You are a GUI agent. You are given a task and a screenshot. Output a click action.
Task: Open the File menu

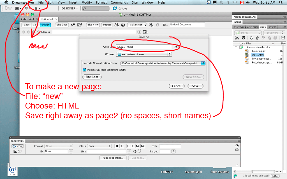point(41,2)
